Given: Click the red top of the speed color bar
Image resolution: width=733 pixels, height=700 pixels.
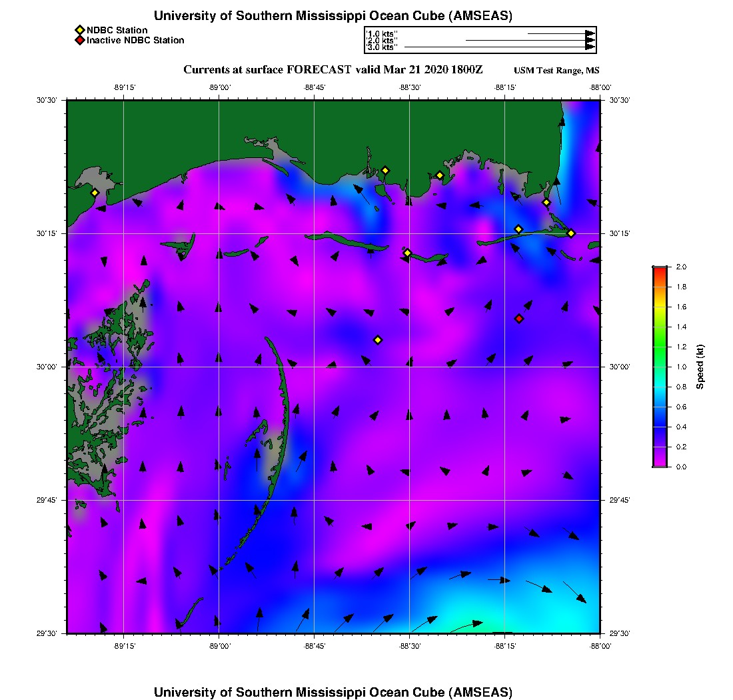Looking at the screenshot, I should point(659,269).
